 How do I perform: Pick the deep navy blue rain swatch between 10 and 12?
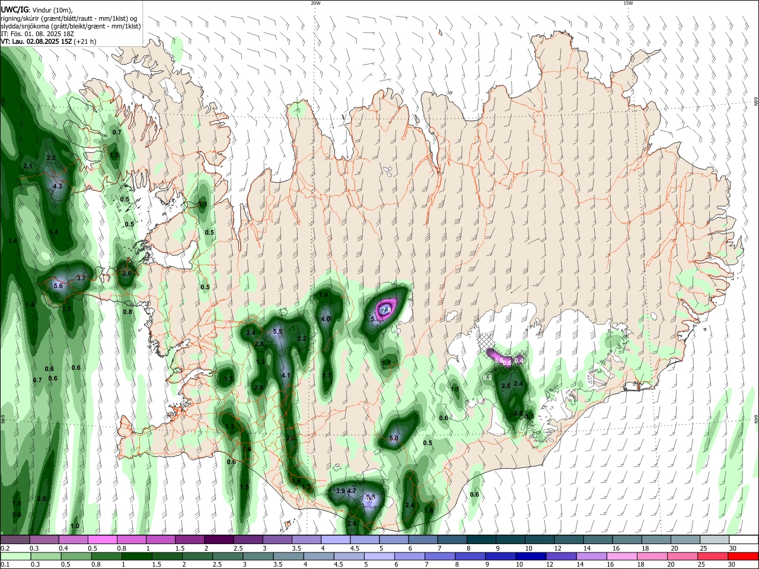point(530,557)
